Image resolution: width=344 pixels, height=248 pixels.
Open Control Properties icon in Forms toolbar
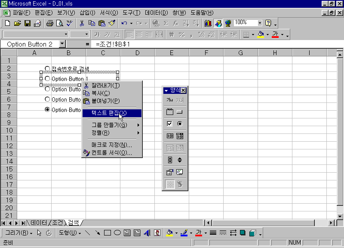(169, 172)
